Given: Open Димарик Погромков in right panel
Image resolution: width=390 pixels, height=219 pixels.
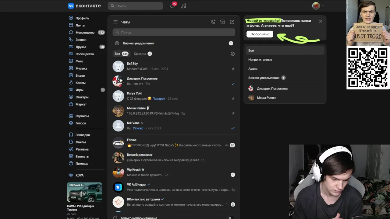Looking at the screenshot, I should coord(285,89).
